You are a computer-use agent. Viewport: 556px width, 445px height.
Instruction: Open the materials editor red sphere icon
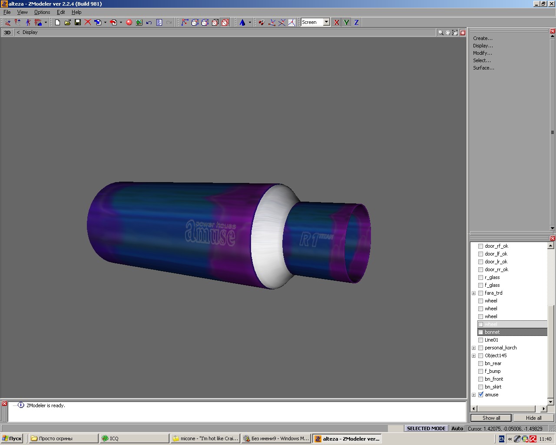coord(129,22)
